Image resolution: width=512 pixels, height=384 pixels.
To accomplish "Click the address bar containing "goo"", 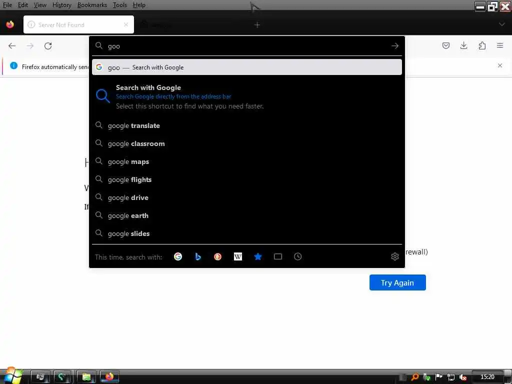I will click(x=247, y=46).
